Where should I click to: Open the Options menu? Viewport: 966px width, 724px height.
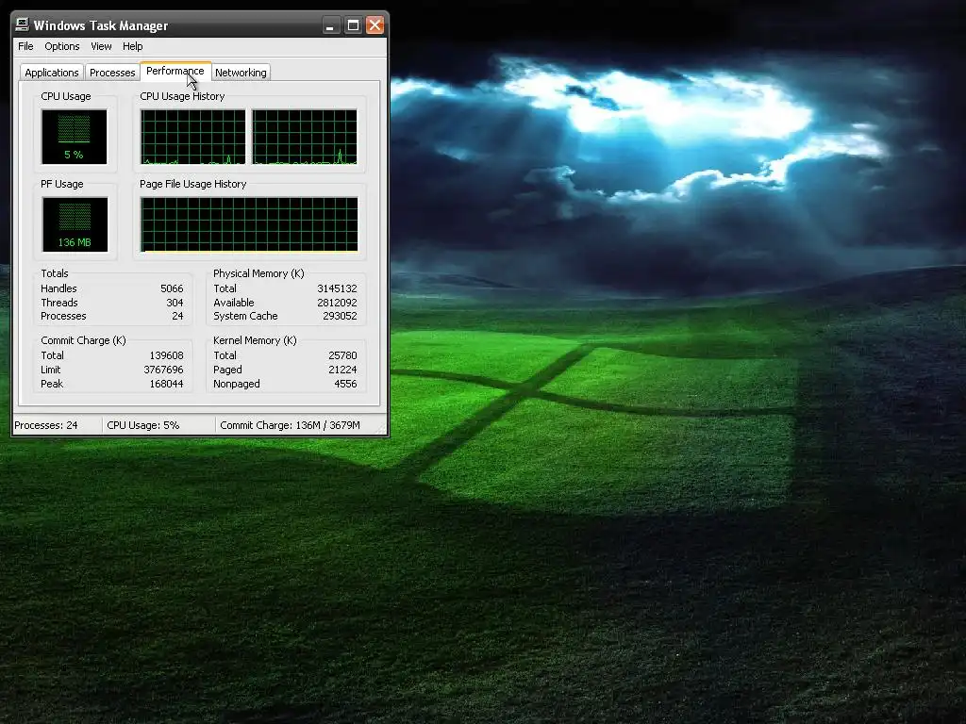pos(61,46)
